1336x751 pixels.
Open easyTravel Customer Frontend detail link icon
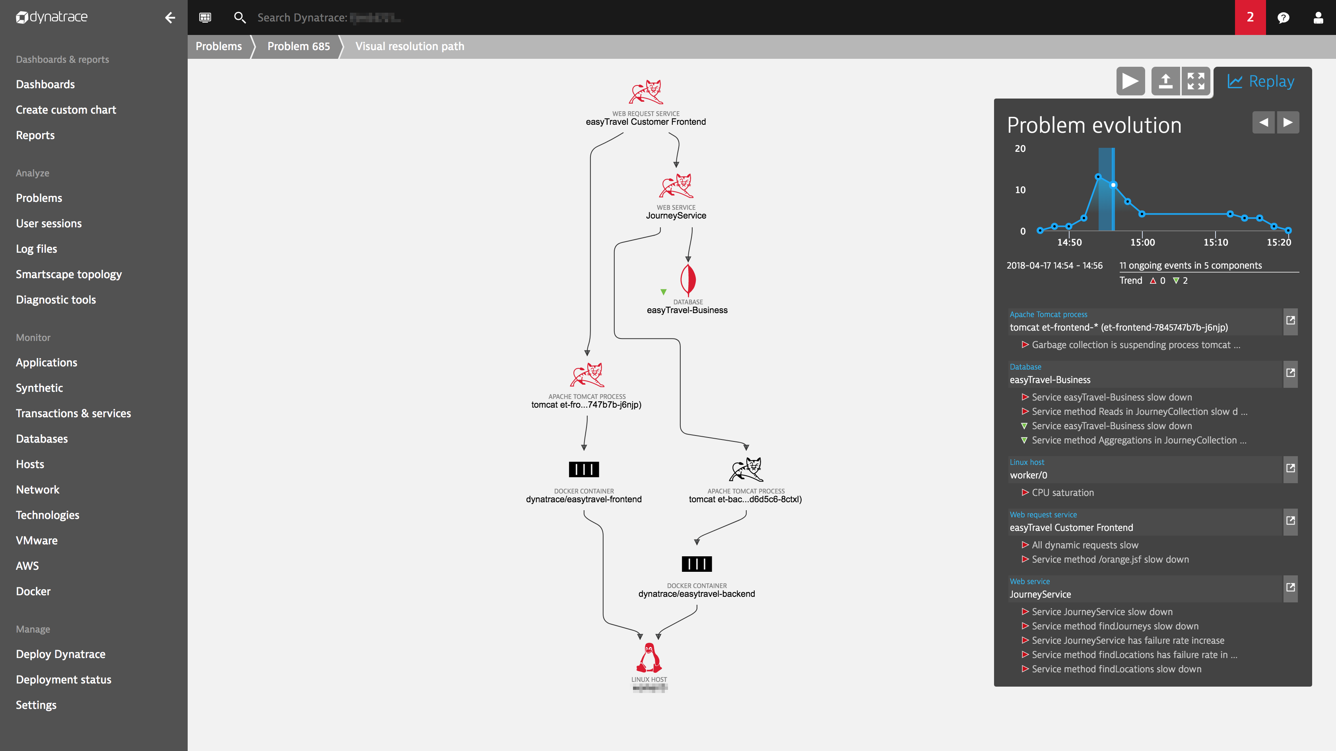coord(1290,521)
